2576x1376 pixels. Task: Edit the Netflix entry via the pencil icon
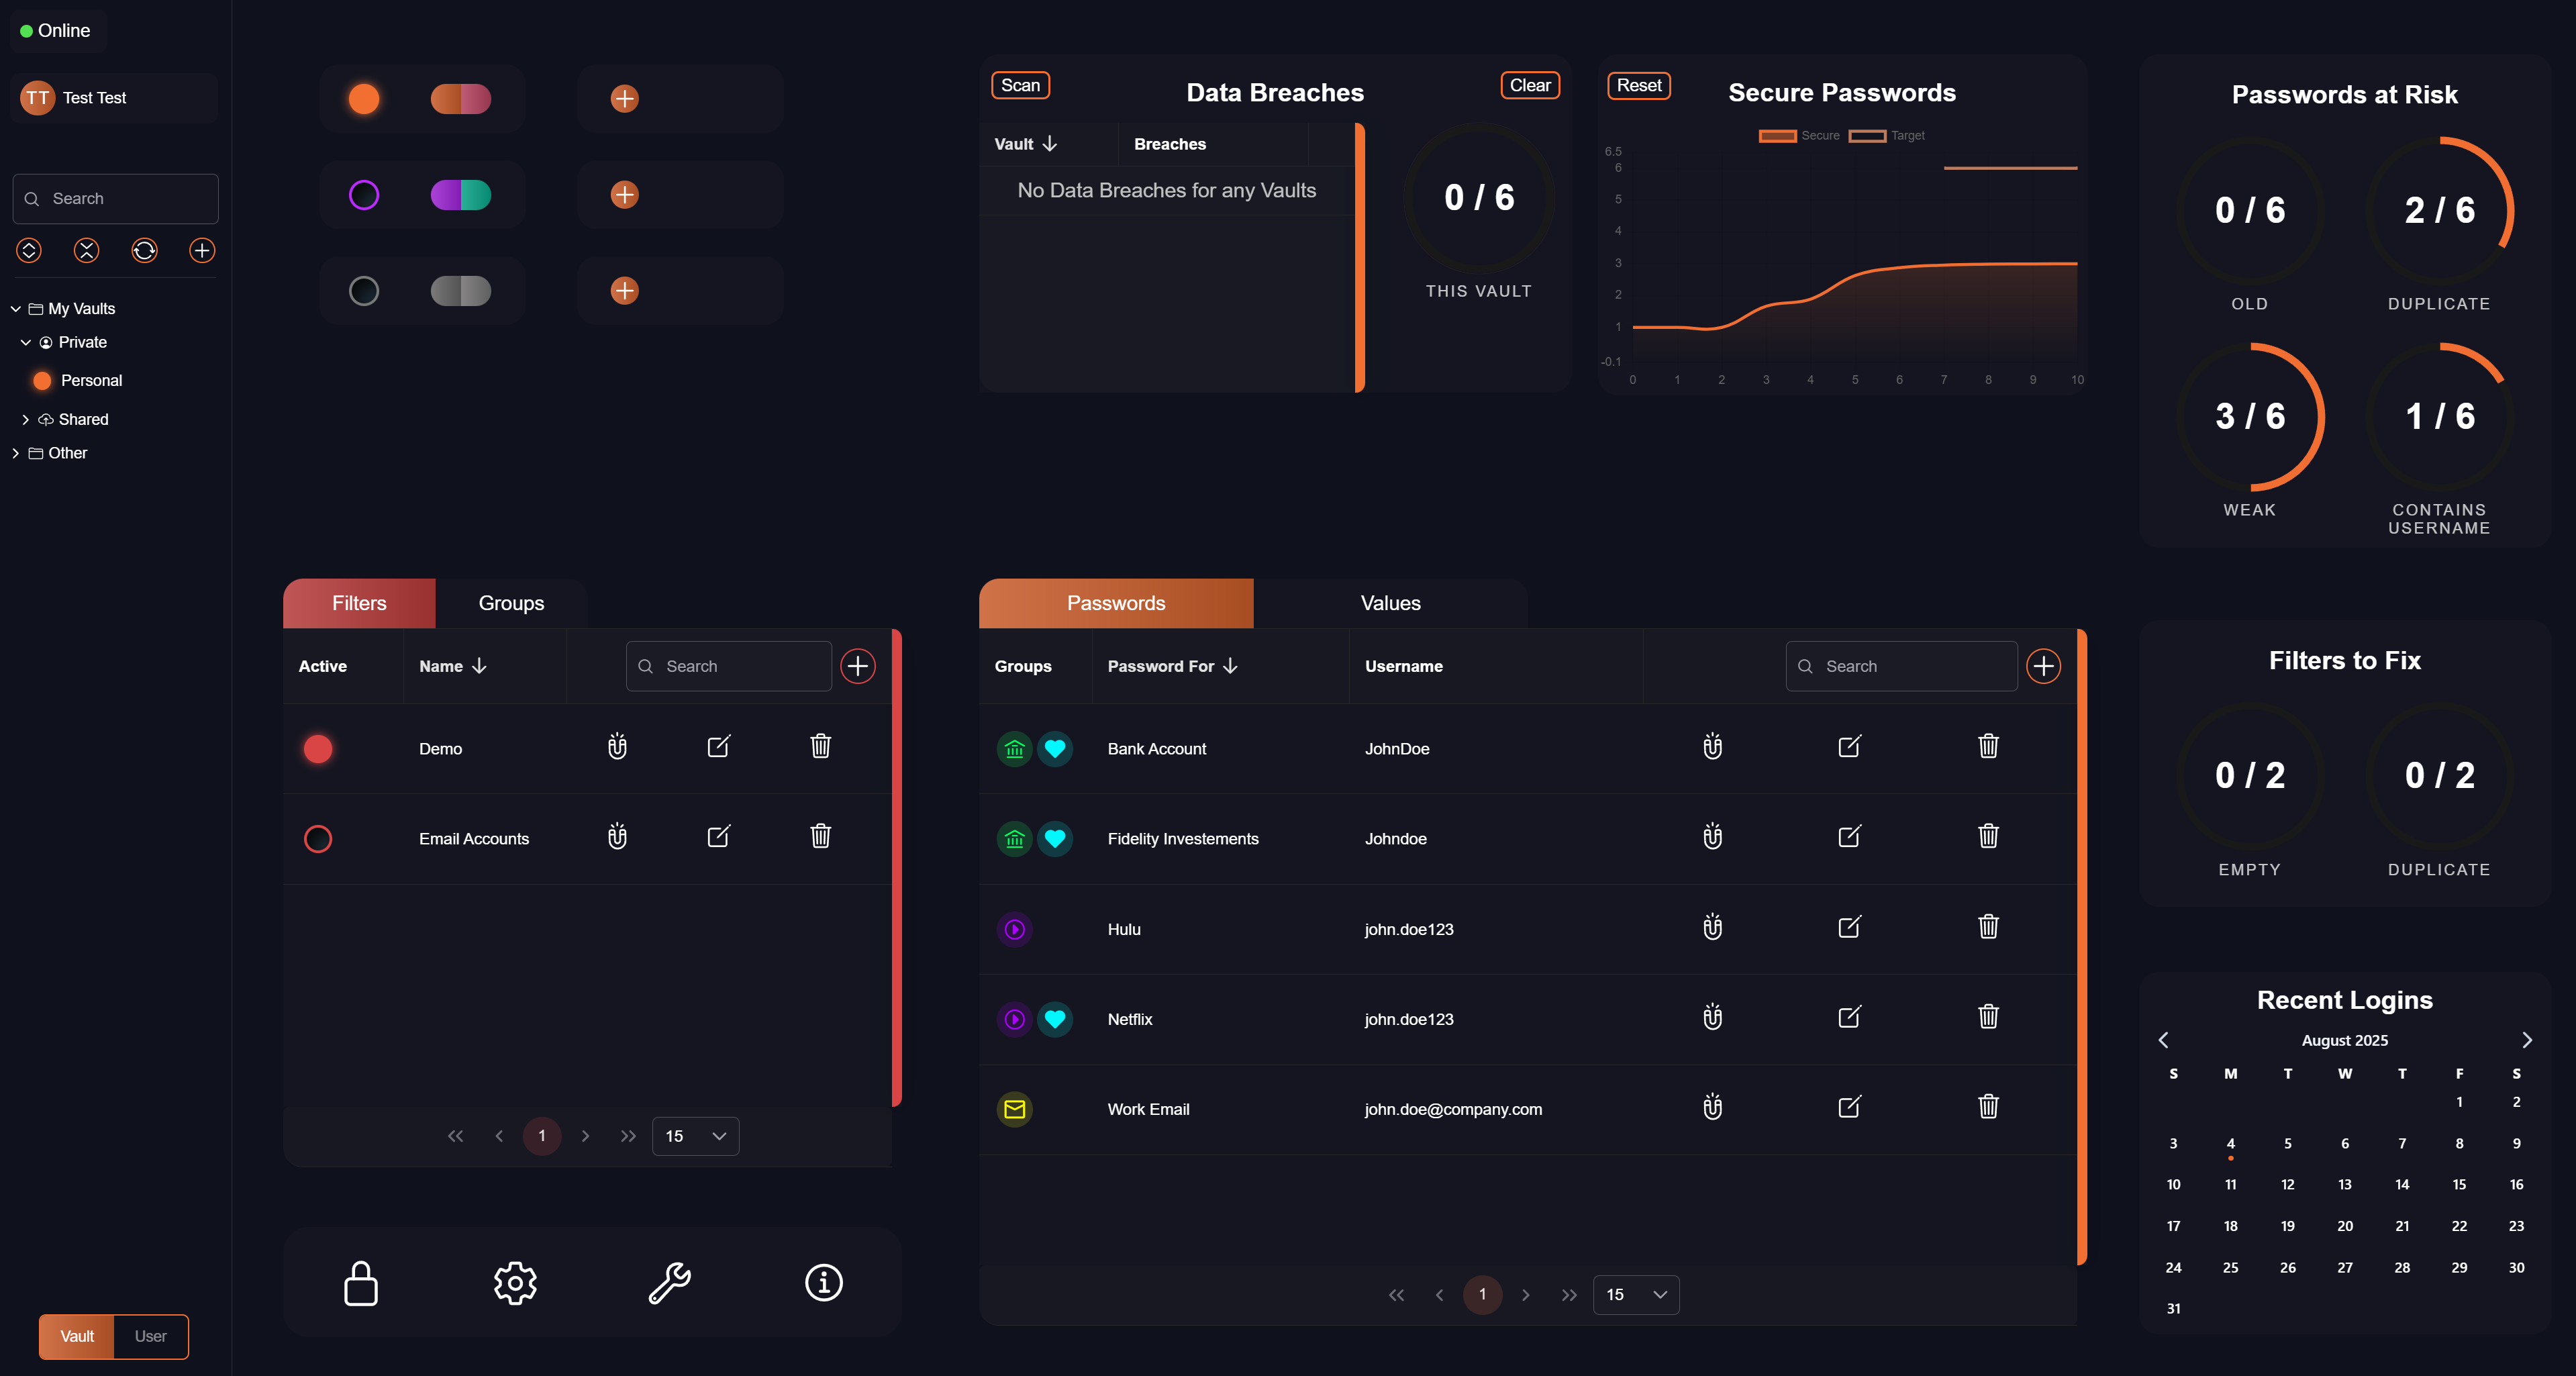pyautogui.click(x=1849, y=1018)
